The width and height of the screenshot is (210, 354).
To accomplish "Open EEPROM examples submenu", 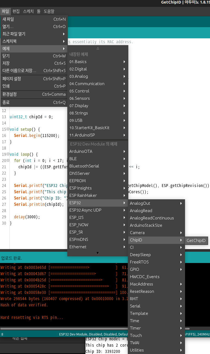I will pos(98,181).
